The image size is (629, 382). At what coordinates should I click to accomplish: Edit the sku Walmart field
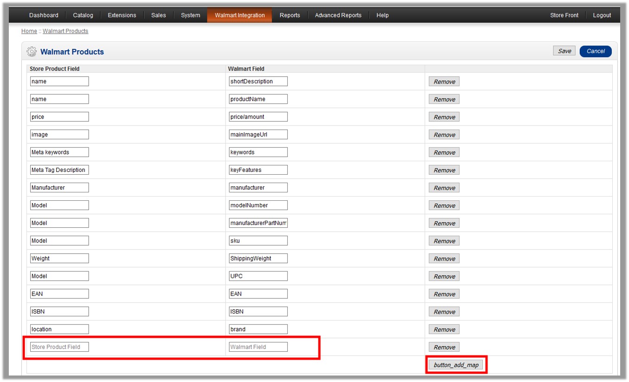click(258, 240)
